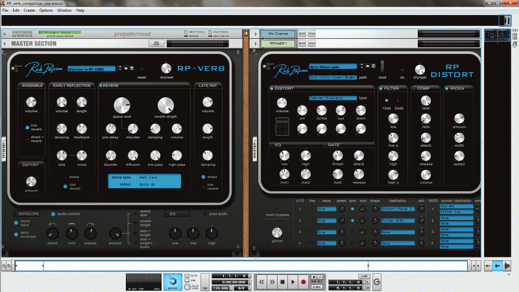The width and height of the screenshot is (519, 292).
Task: Click the RP-Verb save patch icon
Action: [132, 68]
